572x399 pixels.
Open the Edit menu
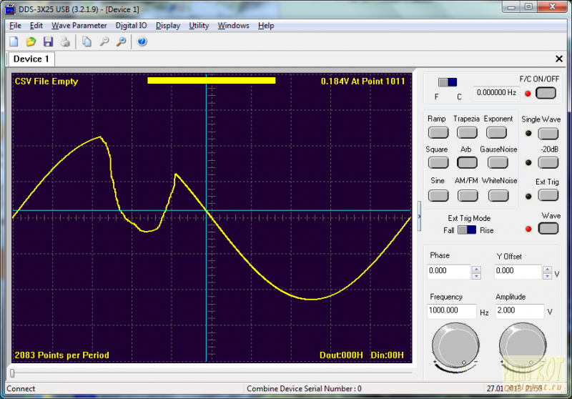tap(36, 26)
